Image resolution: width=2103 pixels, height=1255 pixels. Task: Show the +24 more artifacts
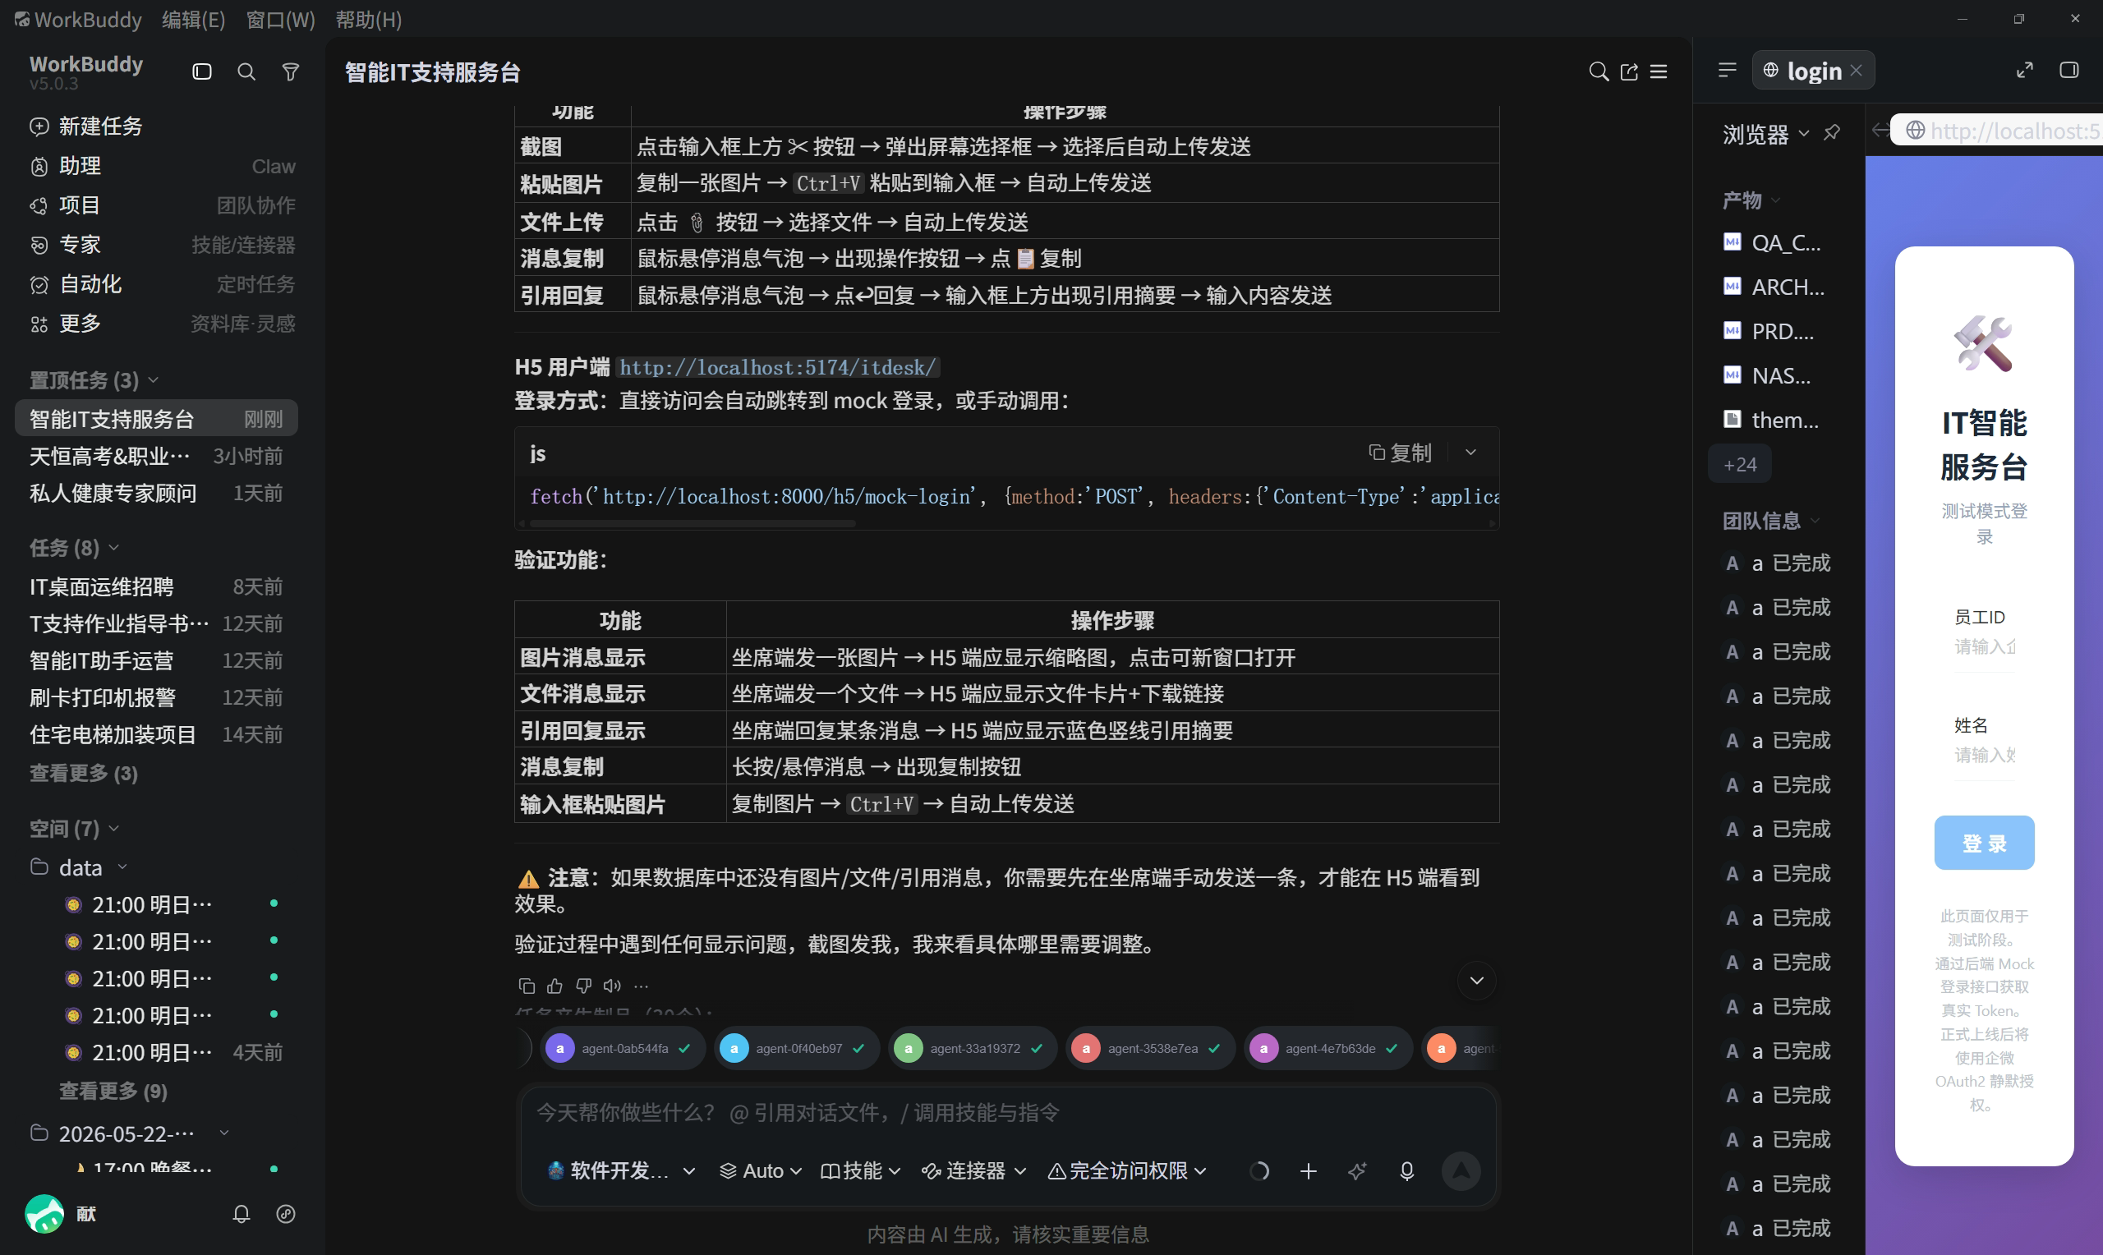point(1740,464)
